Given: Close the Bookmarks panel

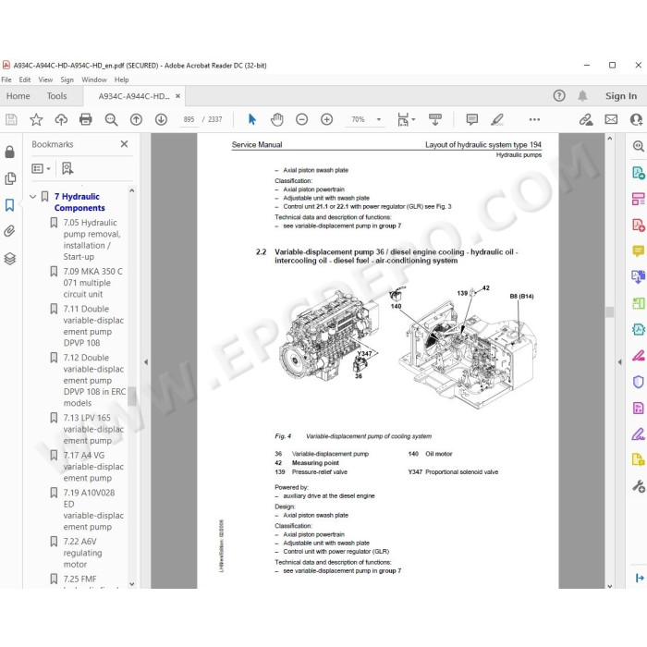Looking at the screenshot, I should pos(124,144).
